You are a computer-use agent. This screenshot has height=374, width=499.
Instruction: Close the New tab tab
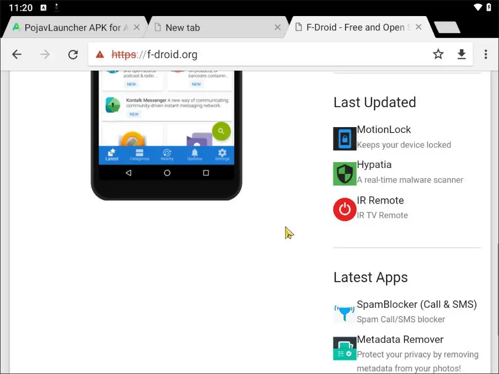pyautogui.click(x=278, y=27)
